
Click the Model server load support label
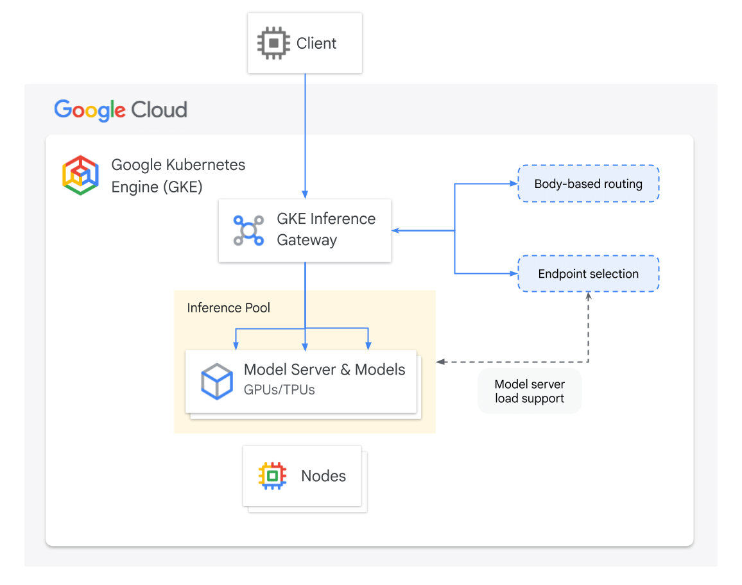[x=530, y=391]
